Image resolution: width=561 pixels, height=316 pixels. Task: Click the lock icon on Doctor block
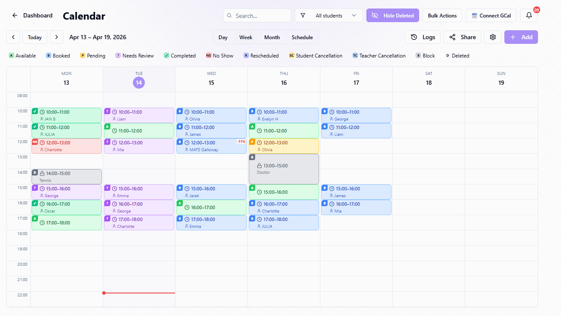259,166
